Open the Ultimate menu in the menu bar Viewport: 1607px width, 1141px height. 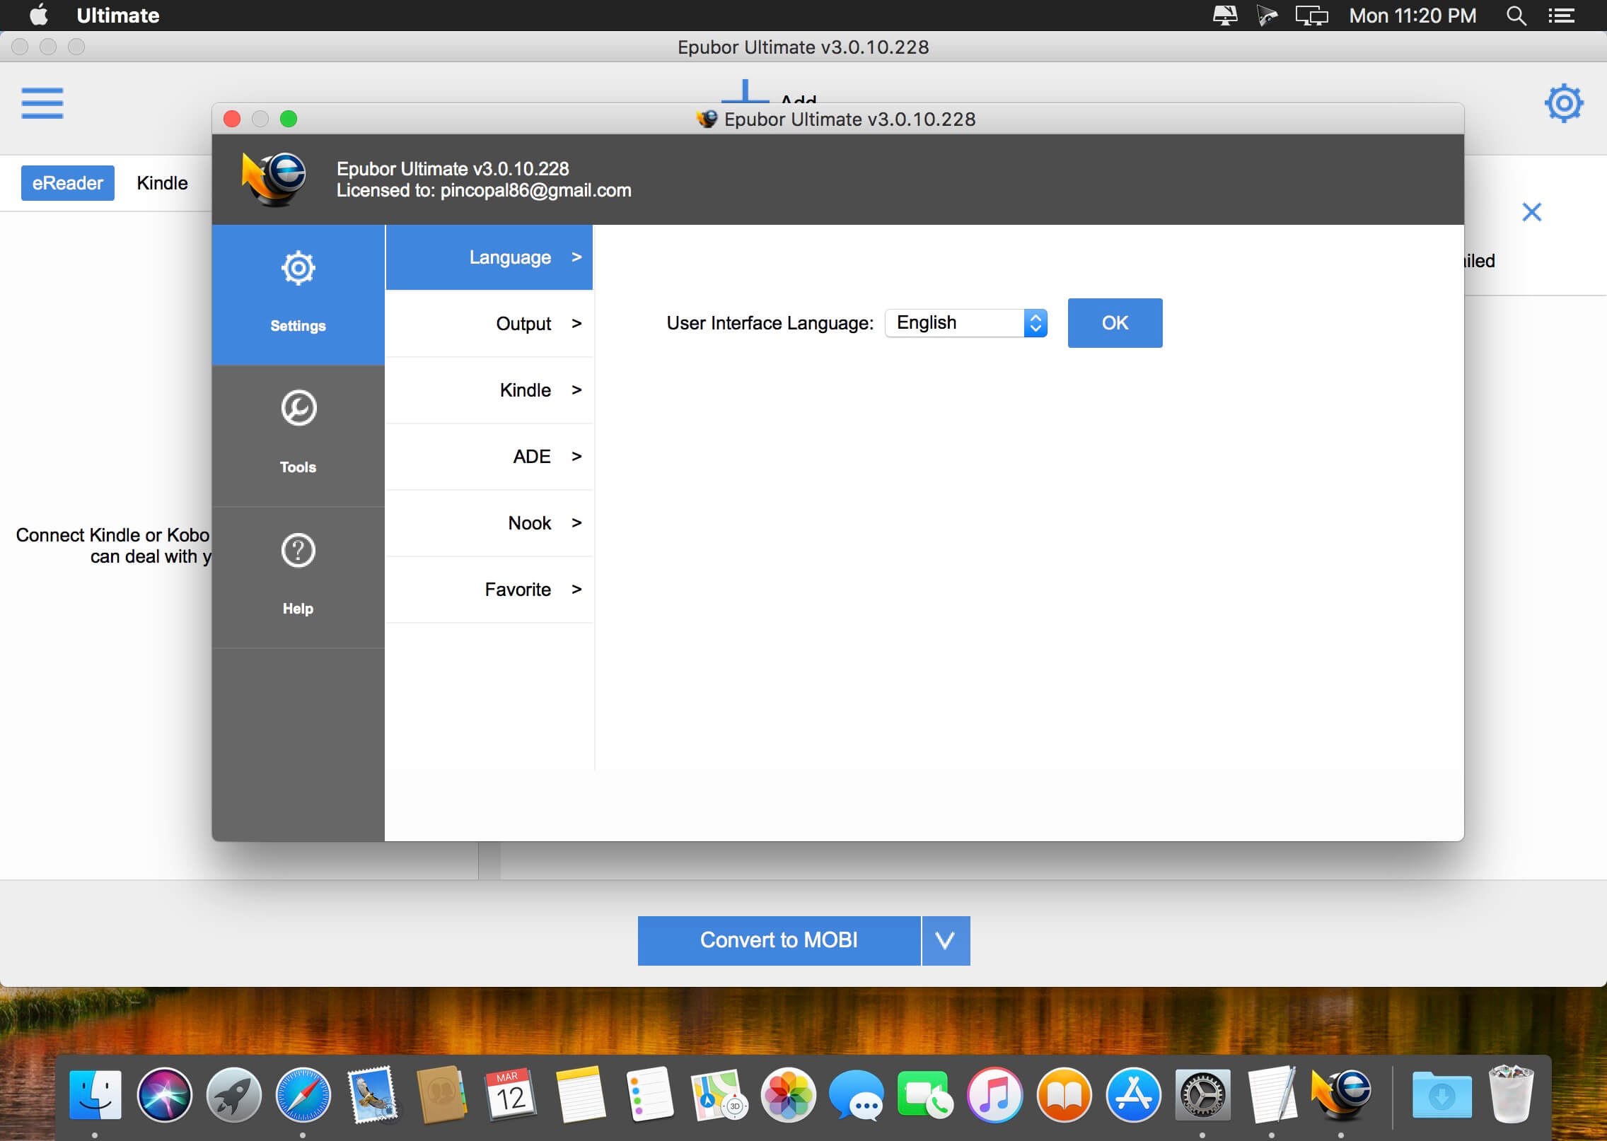click(117, 15)
